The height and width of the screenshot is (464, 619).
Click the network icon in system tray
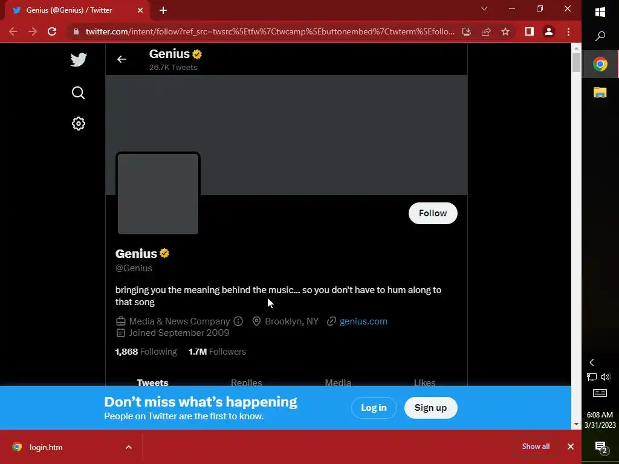tap(591, 377)
